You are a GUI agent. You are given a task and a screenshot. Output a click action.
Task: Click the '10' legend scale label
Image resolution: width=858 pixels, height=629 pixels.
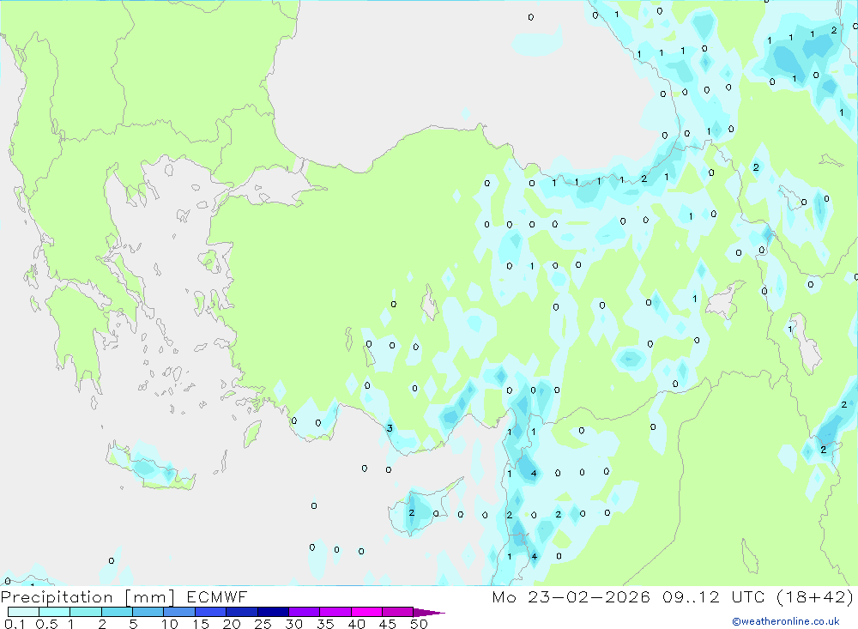[x=170, y=624]
